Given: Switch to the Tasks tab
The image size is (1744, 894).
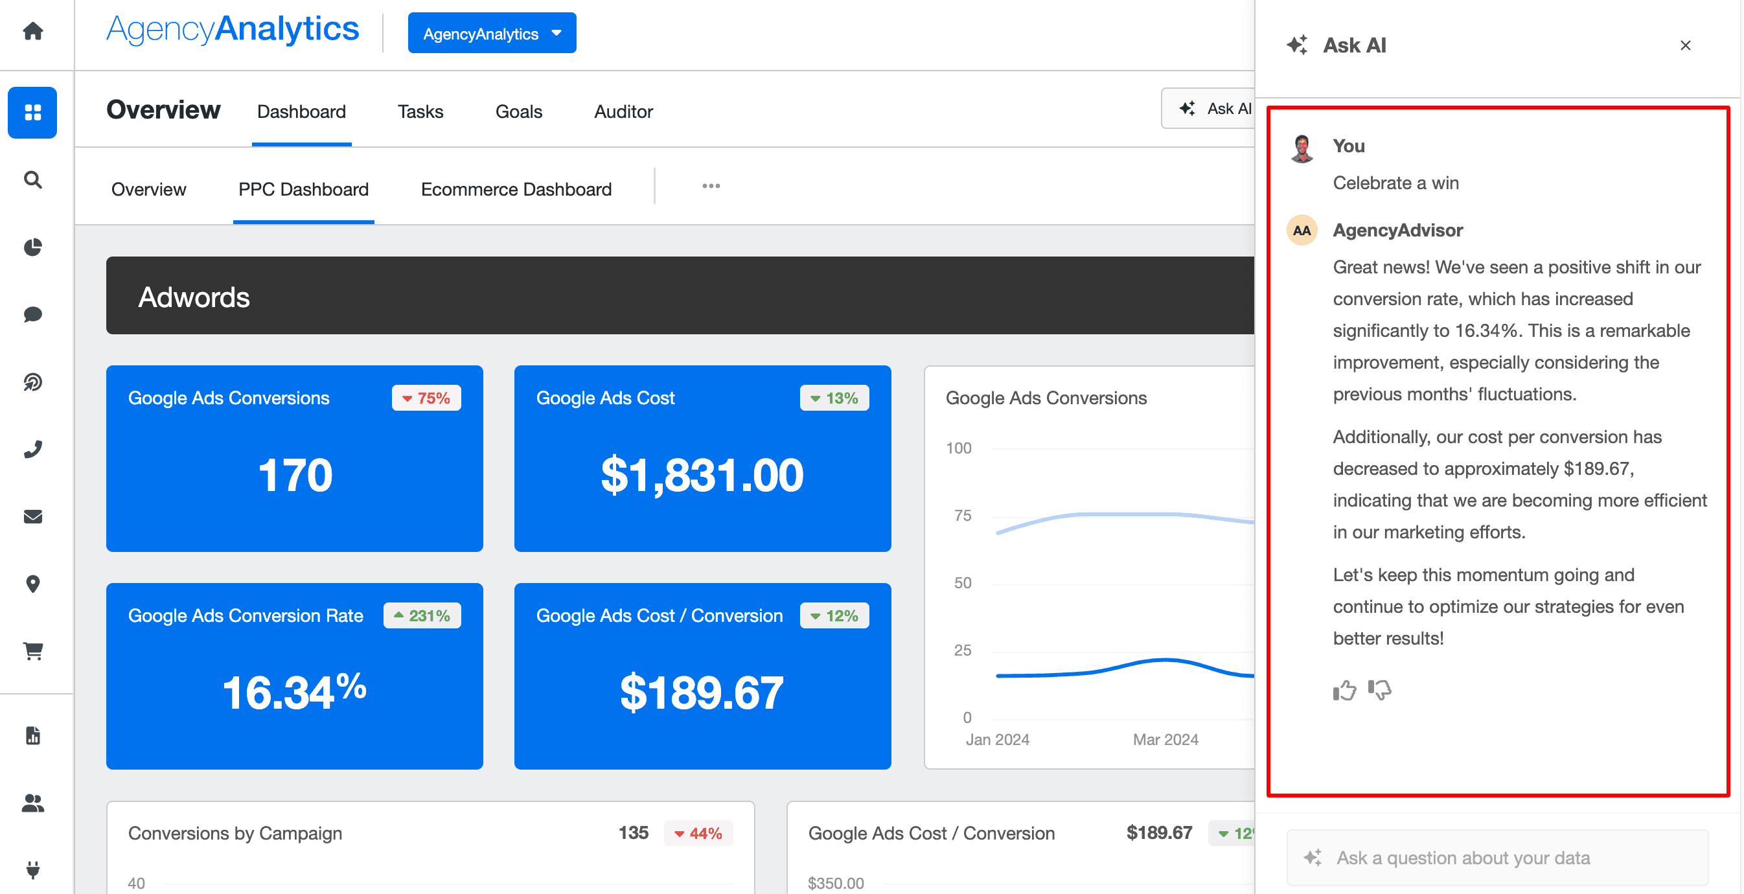Looking at the screenshot, I should click(x=420, y=111).
